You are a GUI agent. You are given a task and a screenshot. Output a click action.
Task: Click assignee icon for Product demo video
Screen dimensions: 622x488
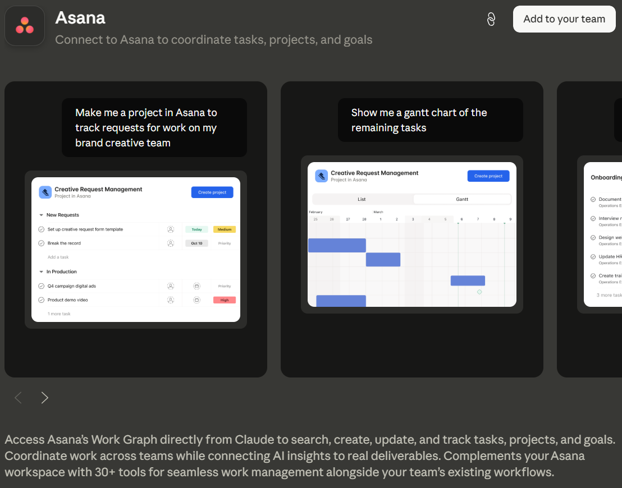[171, 300]
